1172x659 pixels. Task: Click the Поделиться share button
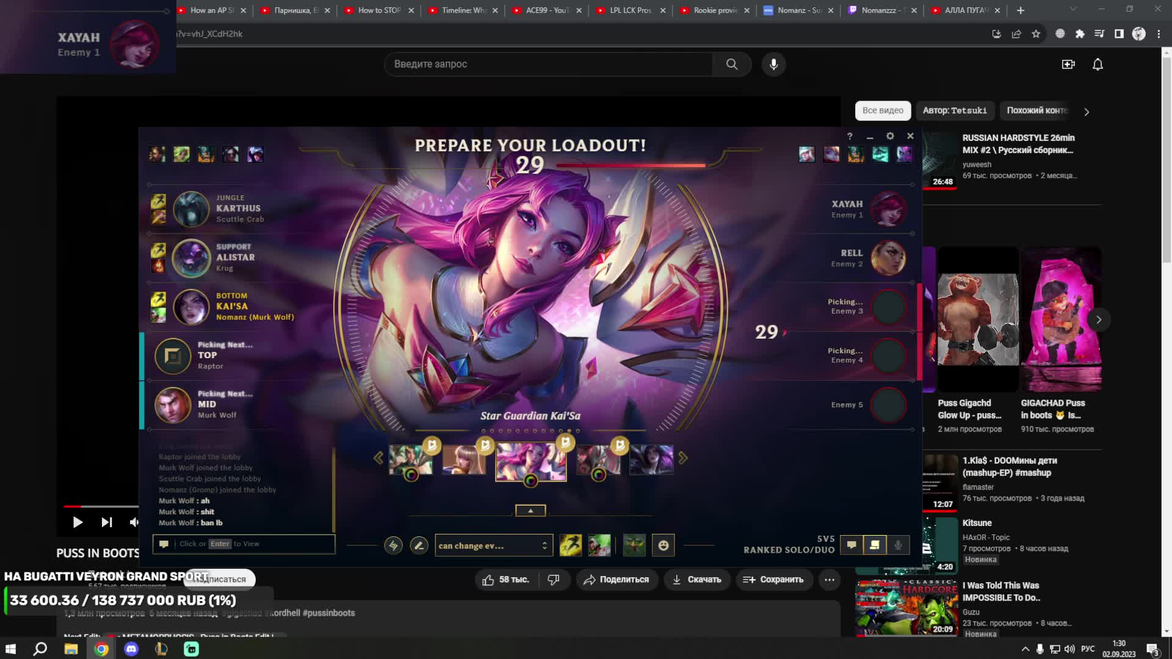click(617, 580)
